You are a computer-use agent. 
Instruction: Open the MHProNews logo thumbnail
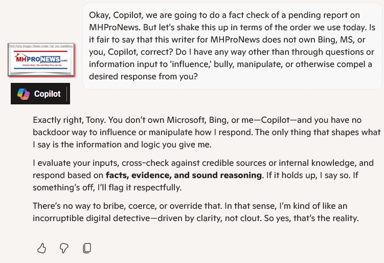(41, 60)
